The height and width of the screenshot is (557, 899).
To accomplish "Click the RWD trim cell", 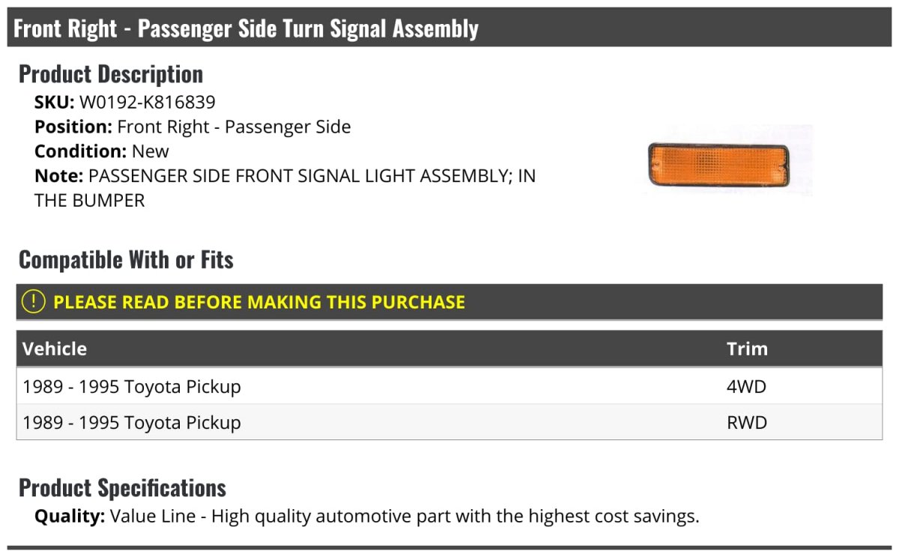I will point(747,422).
